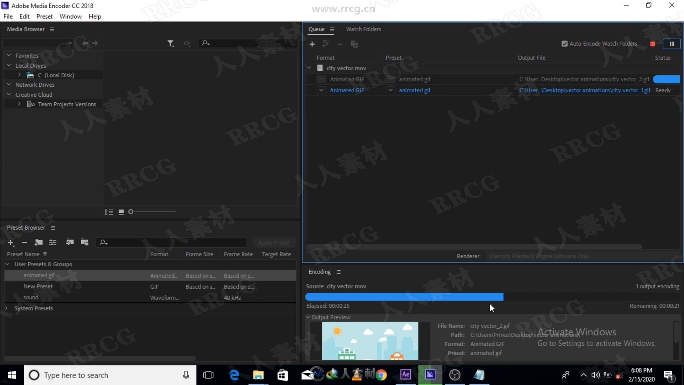Select the sound preset row
The height and width of the screenshot is (385, 684).
point(150,298)
